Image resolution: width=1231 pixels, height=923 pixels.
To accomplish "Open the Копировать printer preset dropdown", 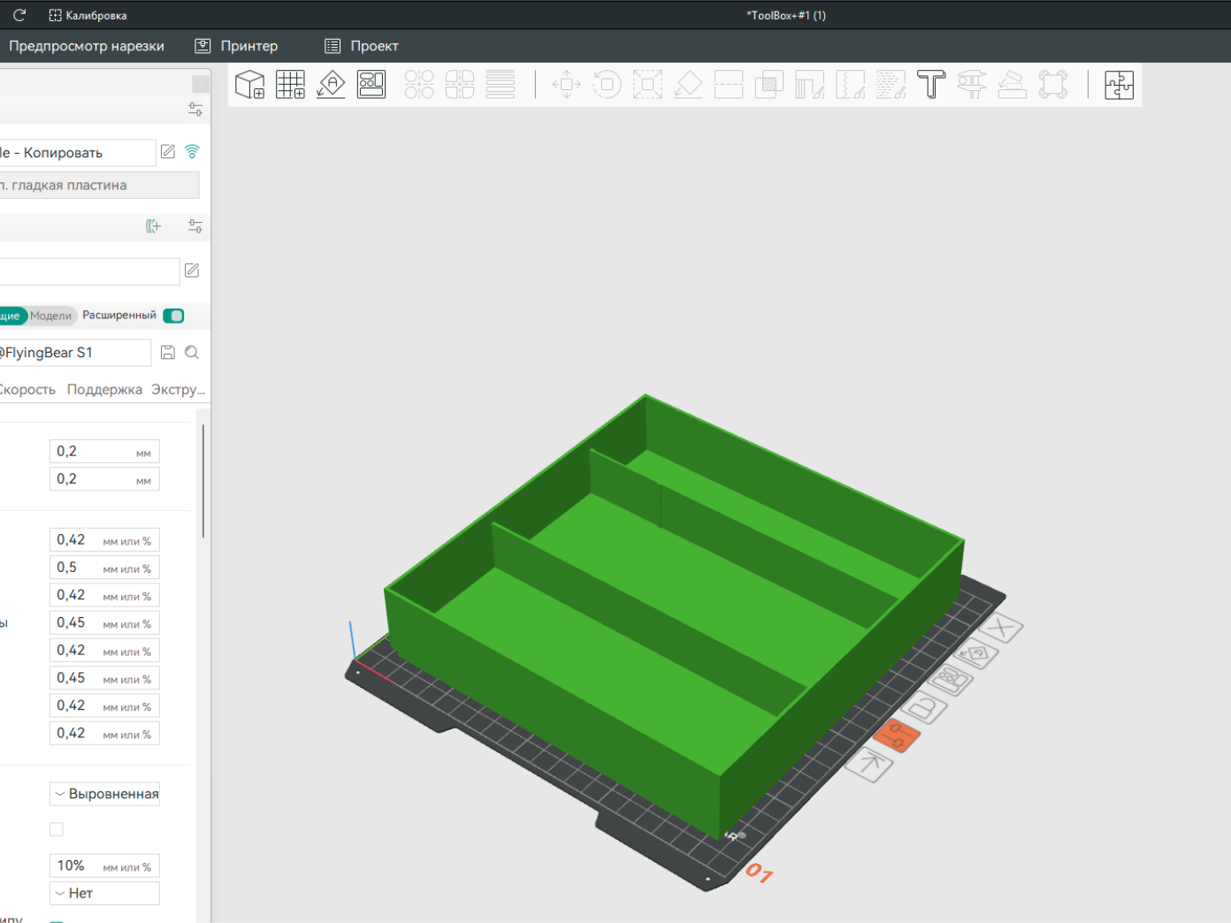I will pos(77,153).
